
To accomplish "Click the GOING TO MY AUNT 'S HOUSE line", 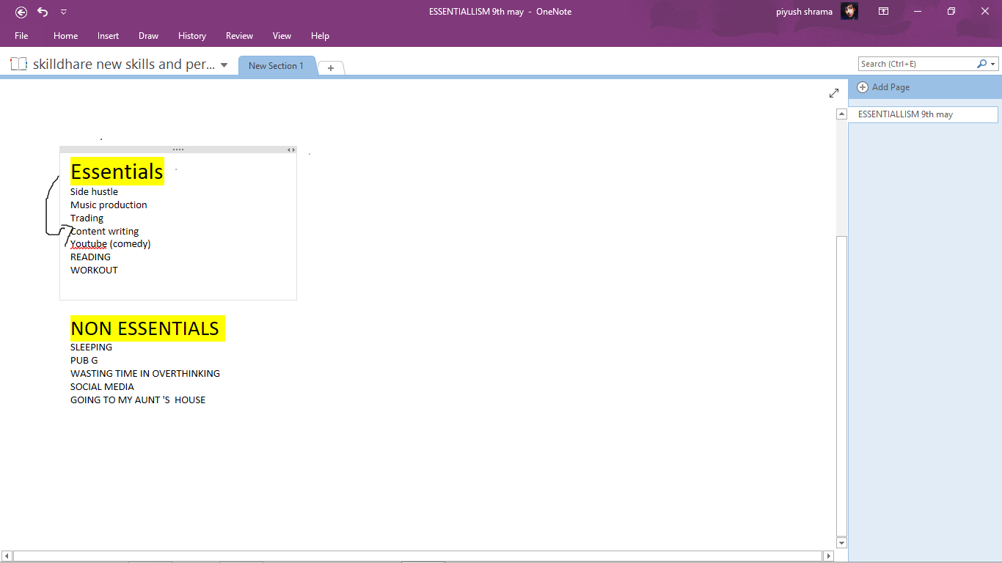I will (x=138, y=400).
